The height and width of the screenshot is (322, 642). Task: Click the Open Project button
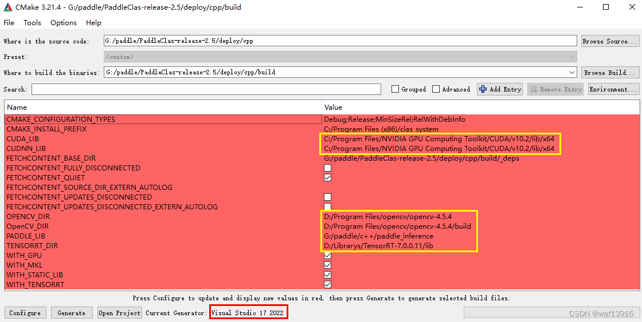pyautogui.click(x=120, y=313)
